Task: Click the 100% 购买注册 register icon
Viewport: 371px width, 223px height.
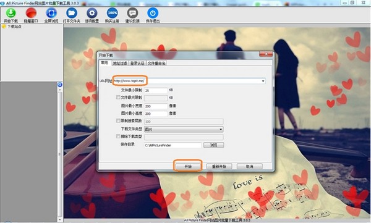Action: 112,13
